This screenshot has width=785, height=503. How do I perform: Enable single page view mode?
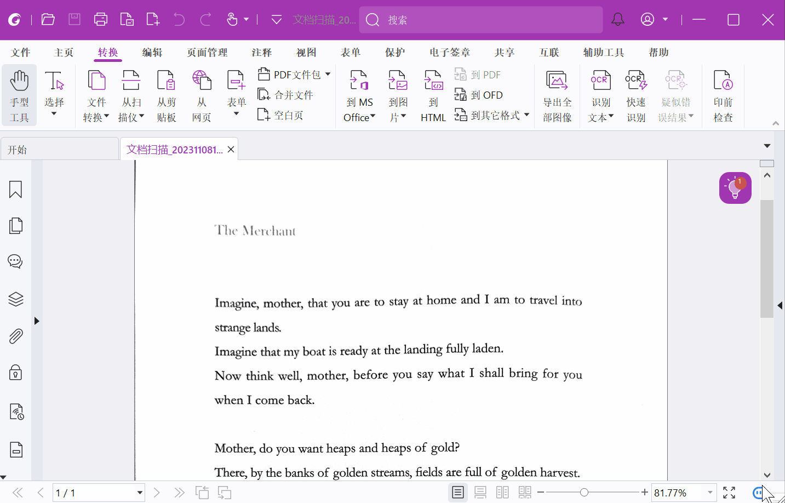[458, 493]
